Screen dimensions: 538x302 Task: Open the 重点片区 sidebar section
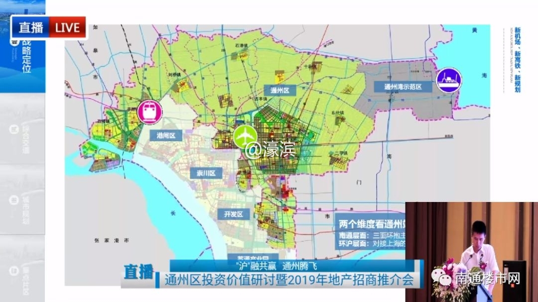23,279
